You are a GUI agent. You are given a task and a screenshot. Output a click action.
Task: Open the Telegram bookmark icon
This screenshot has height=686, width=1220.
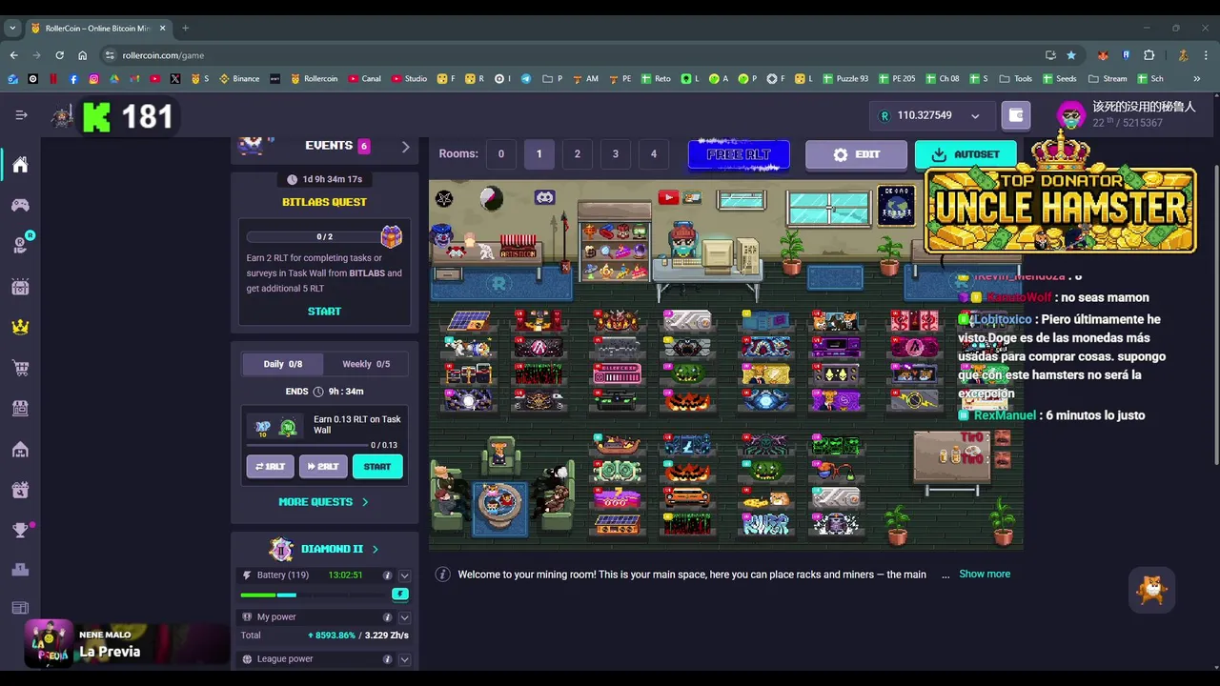(x=525, y=79)
